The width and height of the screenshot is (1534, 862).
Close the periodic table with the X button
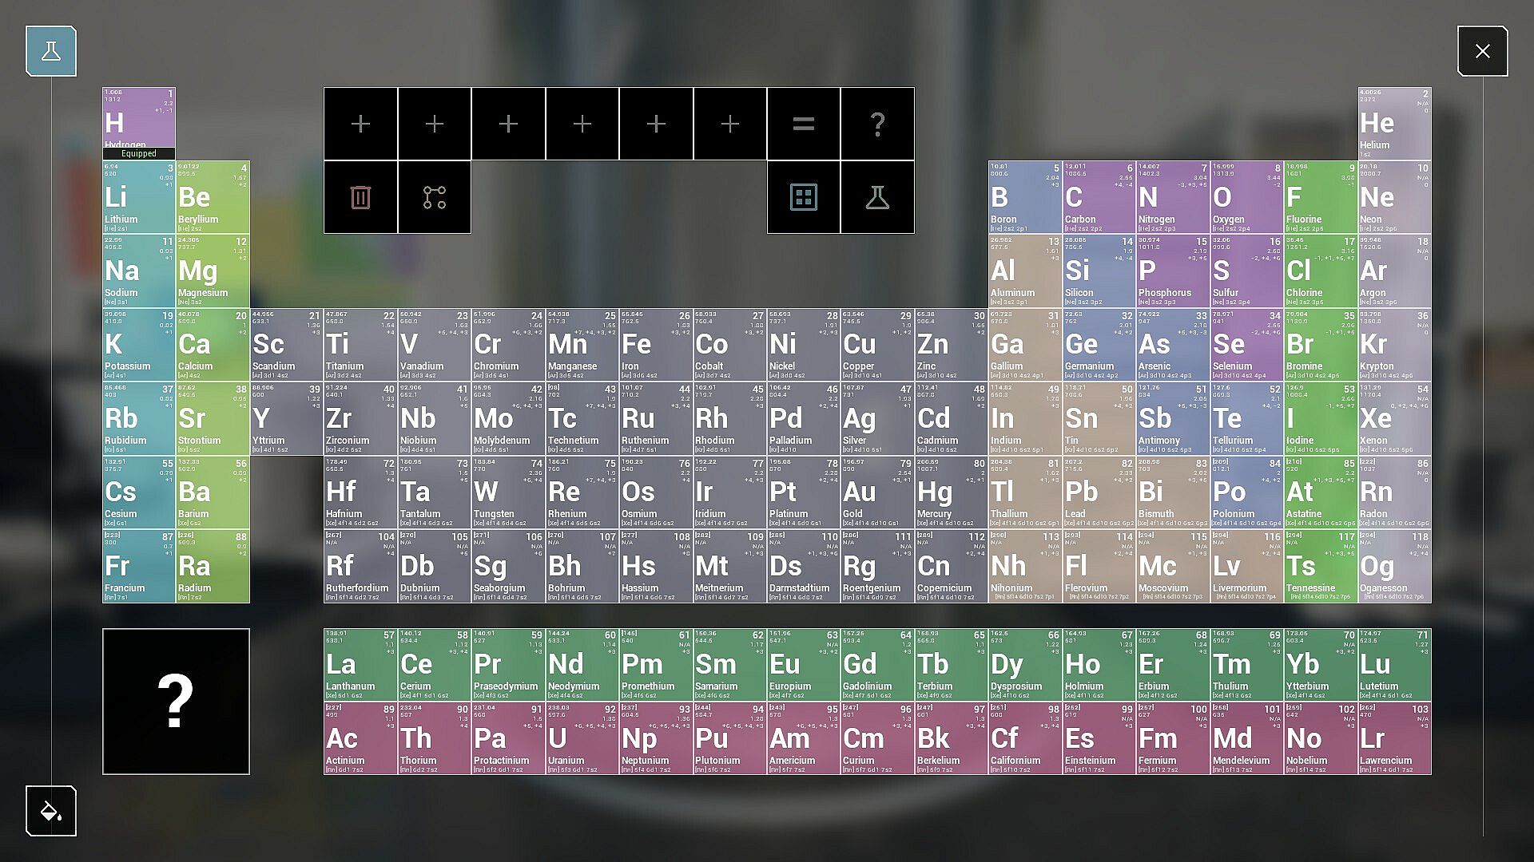tap(1482, 51)
